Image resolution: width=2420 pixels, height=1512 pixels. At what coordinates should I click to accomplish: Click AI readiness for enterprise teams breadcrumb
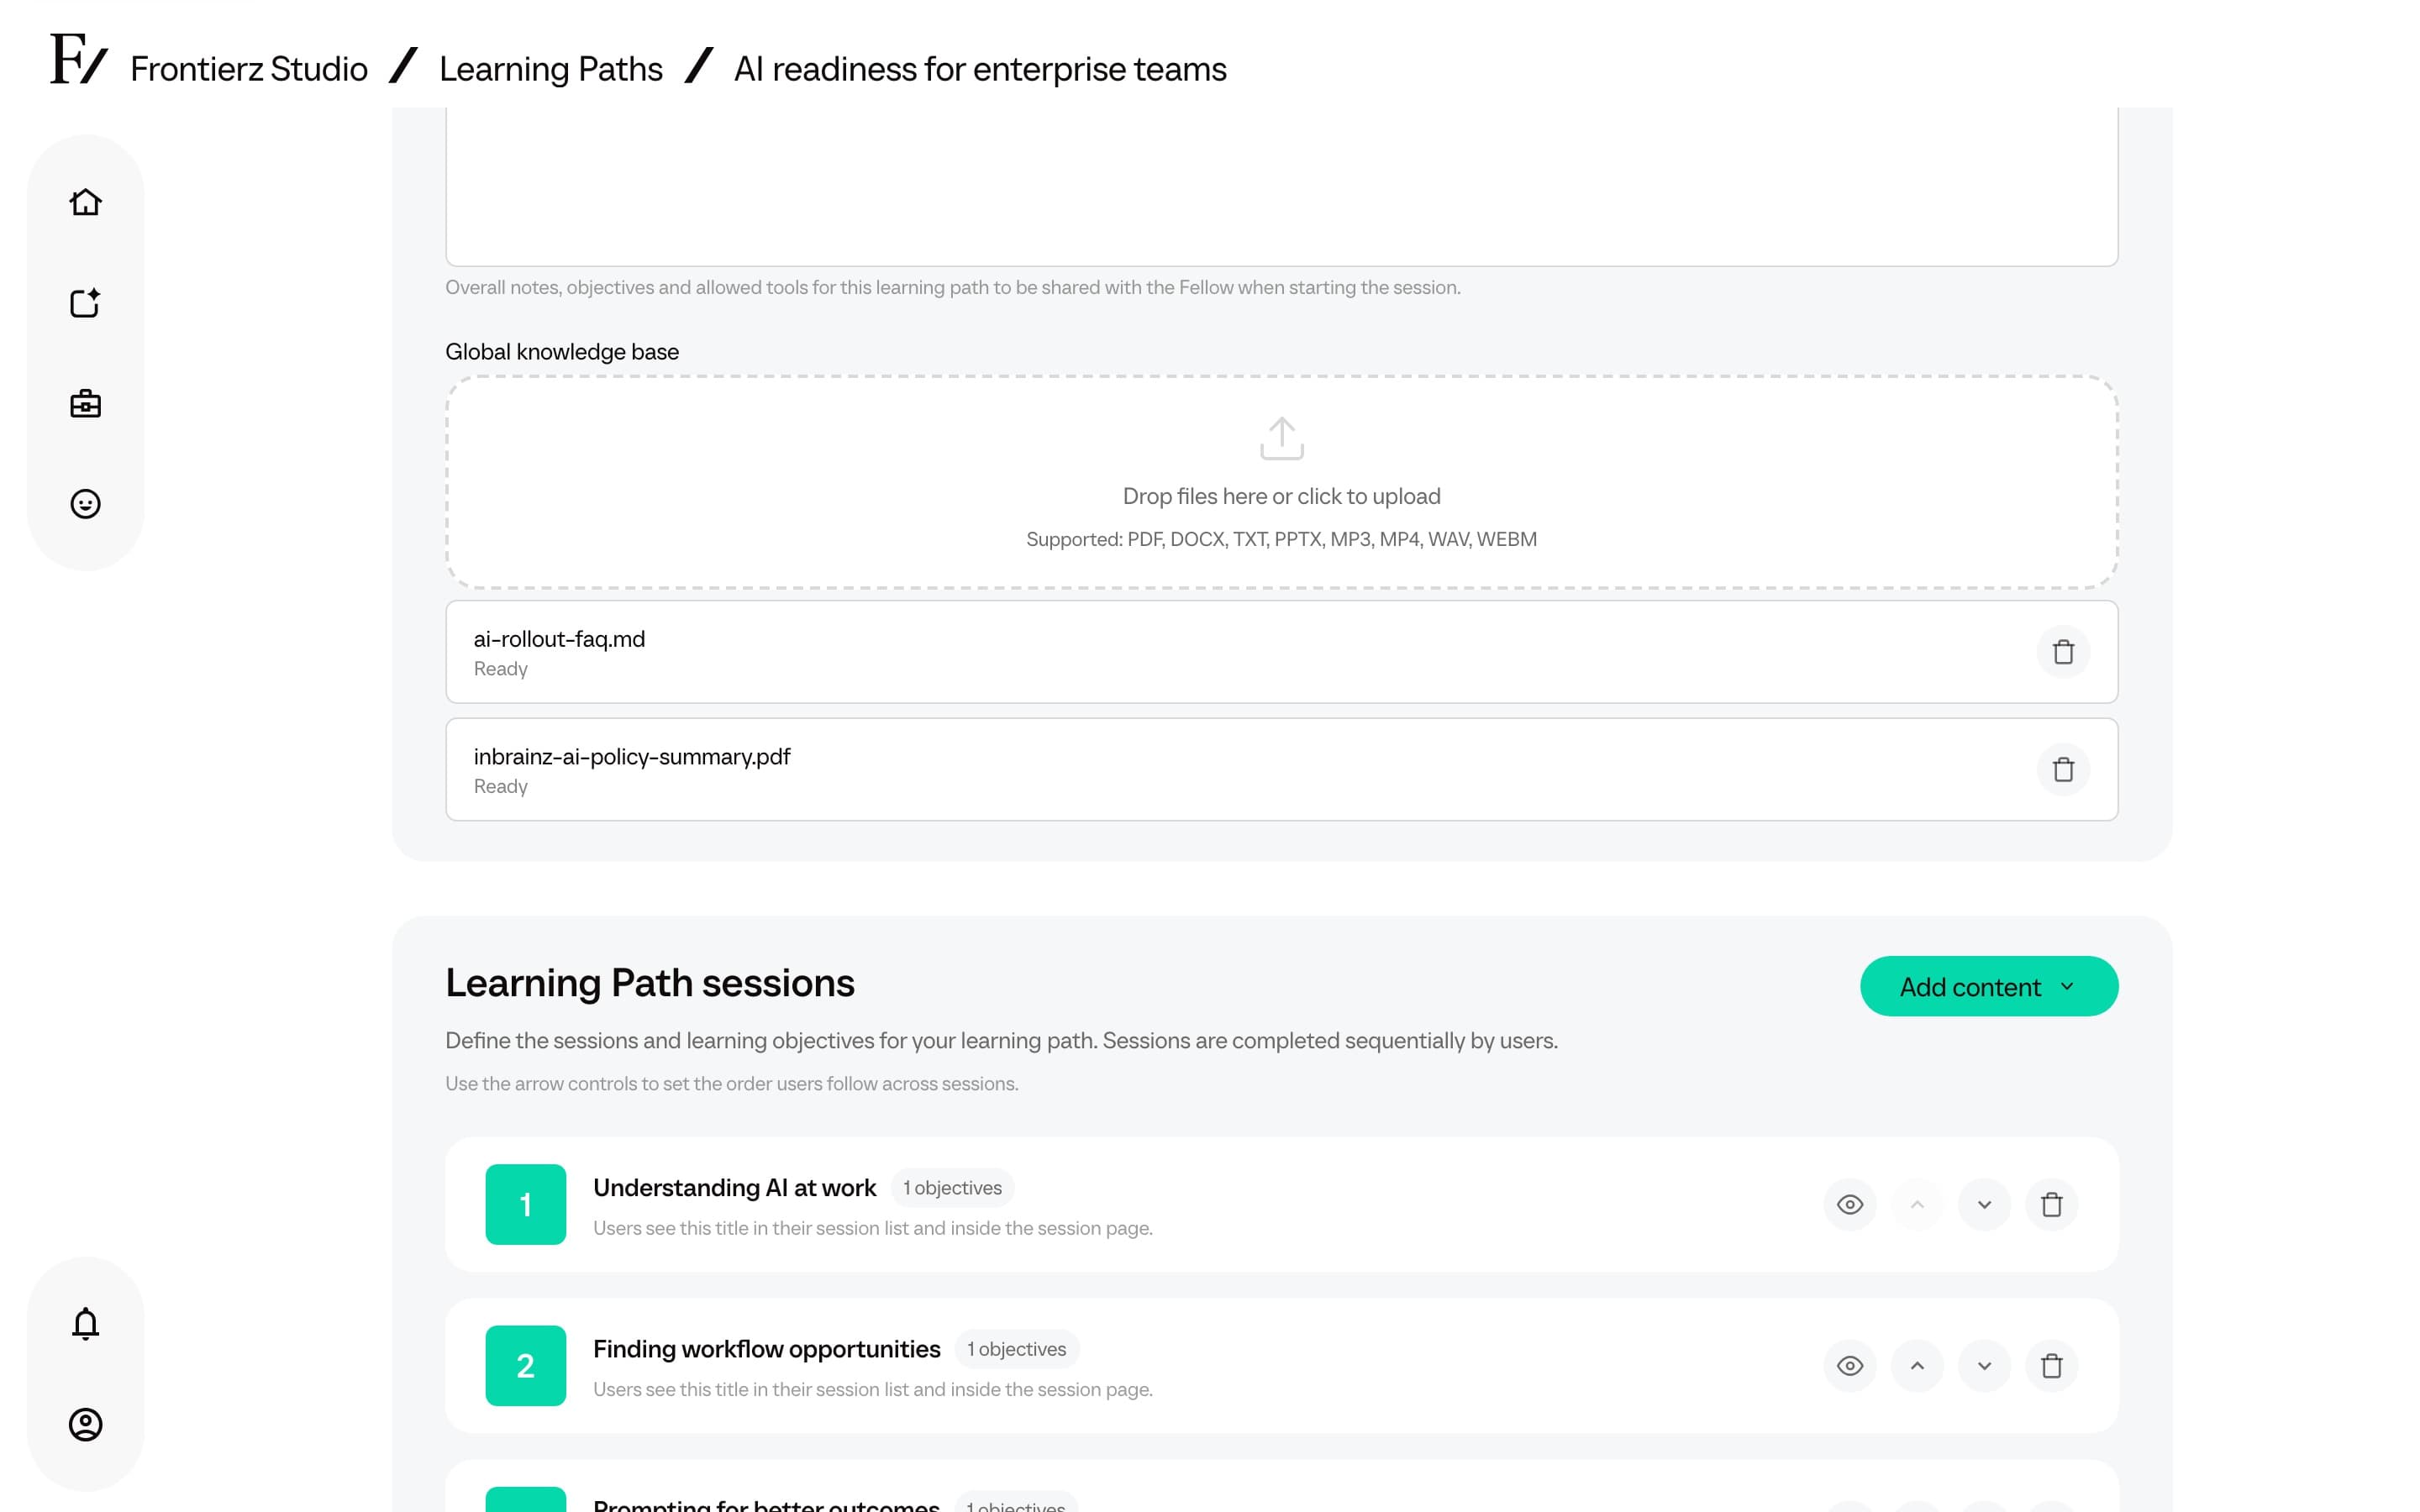click(x=980, y=69)
